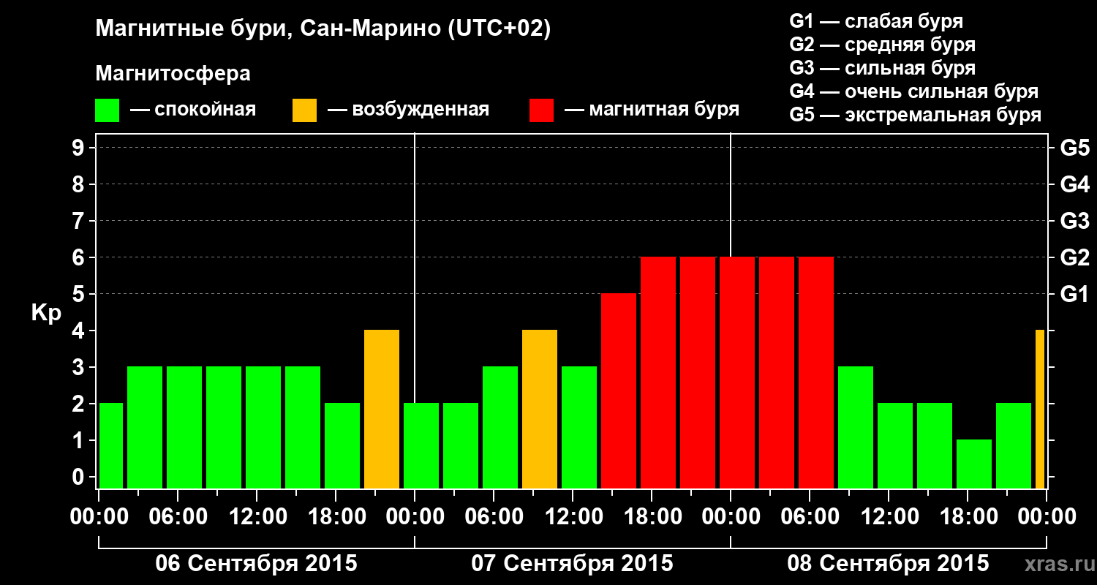Screen dimensions: 1097x585
Task: Click the 'Магнитосфера' heading
Action: [x=173, y=74]
